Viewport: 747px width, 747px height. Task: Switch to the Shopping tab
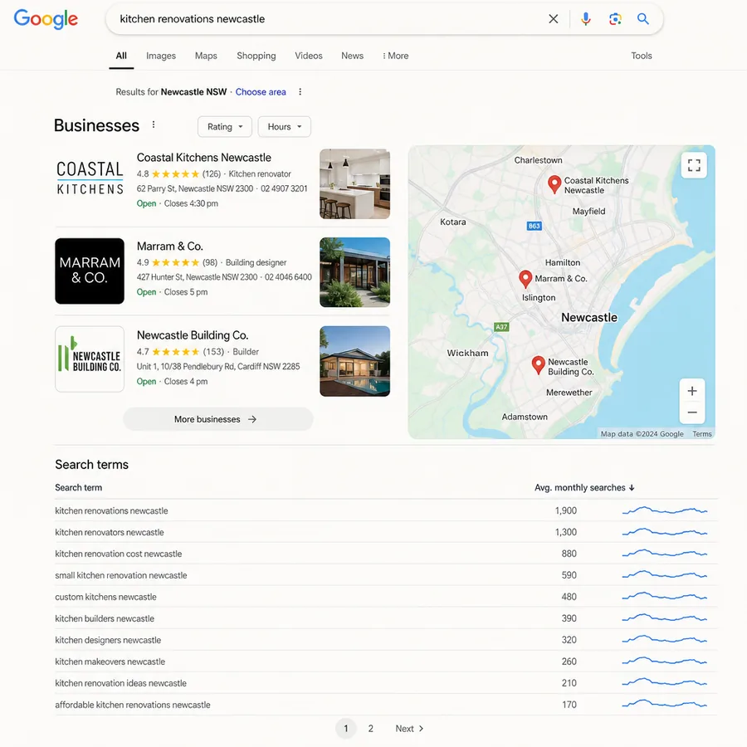[x=256, y=56]
